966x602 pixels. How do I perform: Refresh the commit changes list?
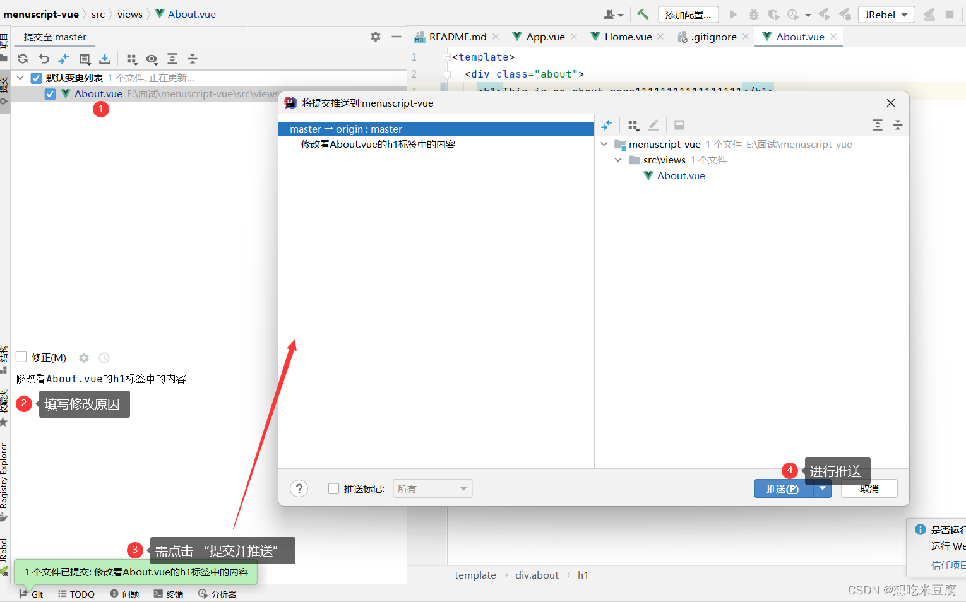coord(23,59)
